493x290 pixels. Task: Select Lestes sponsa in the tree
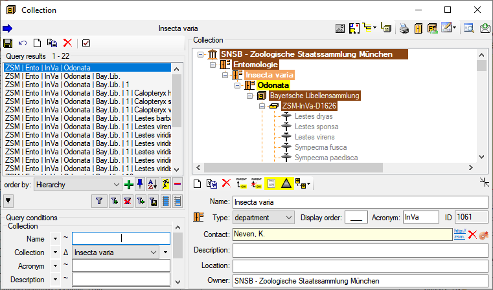pyautogui.click(x=316, y=127)
